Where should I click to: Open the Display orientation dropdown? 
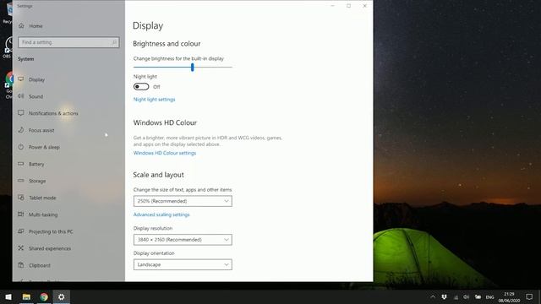(183, 264)
